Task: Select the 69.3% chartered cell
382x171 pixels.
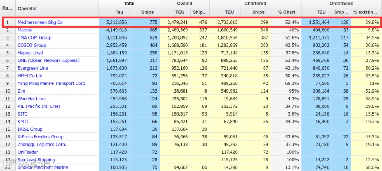Action: coord(292,83)
